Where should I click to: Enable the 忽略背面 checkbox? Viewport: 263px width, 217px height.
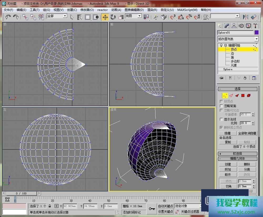click(x=221, y=106)
